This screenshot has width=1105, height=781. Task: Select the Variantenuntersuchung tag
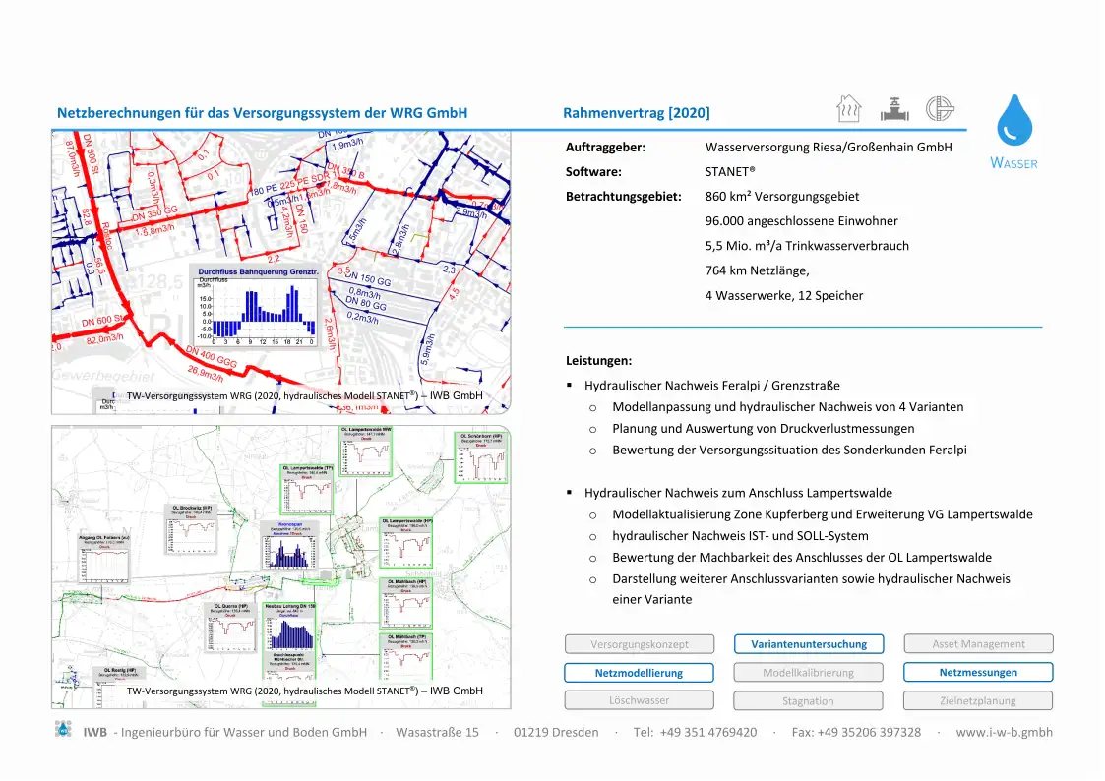(x=809, y=644)
